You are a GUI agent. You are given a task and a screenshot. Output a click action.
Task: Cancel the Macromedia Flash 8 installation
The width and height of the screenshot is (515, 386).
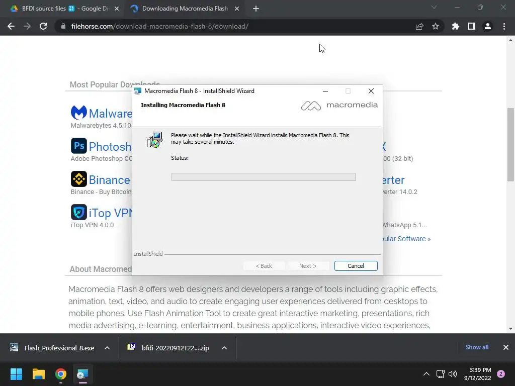point(356,266)
